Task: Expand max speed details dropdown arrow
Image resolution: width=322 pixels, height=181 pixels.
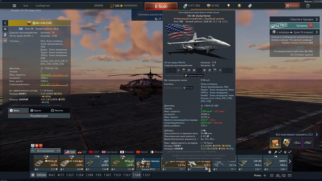Action: pos(67,75)
